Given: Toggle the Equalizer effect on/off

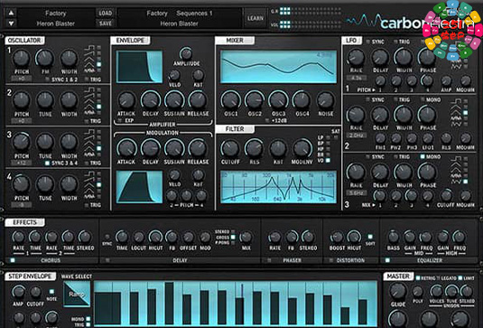Looking at the screenshot, I should (387, 260).
